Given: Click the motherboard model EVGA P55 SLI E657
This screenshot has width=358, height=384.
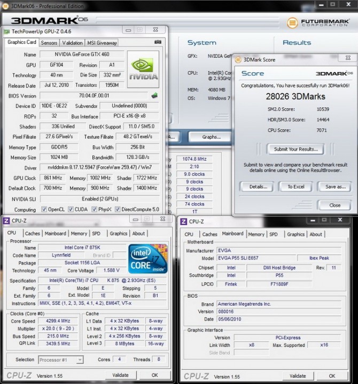Looking at the screenshot, I should point(256,258).
